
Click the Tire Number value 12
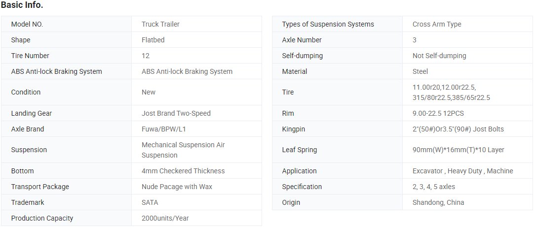click(146, 56)
